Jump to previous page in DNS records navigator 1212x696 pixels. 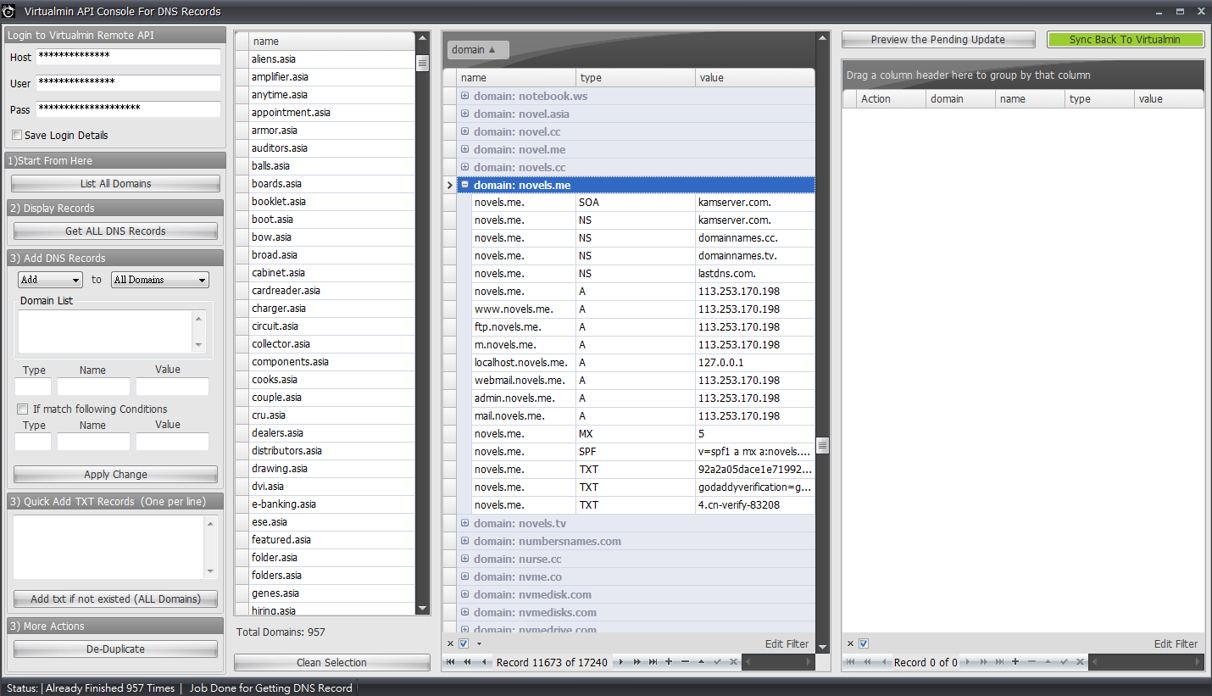point(467,662)
